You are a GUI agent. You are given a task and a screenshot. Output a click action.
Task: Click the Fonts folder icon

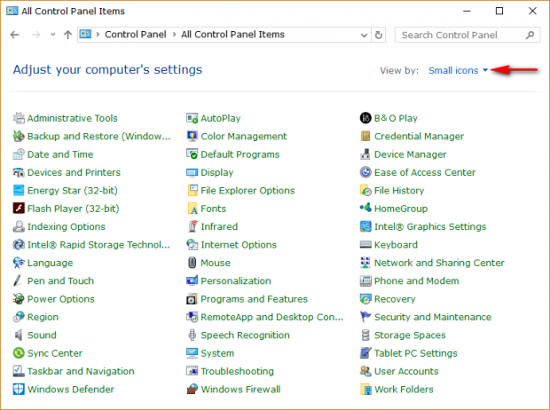tap(192, 209)
